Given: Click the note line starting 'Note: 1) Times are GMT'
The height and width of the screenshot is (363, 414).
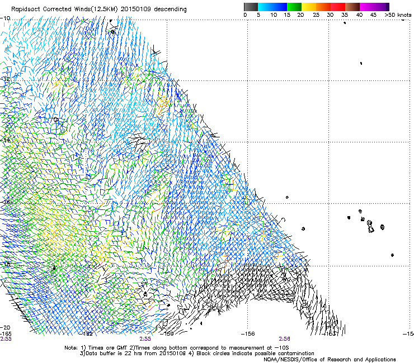Looking at the screenshot, I should (x=177, y=348).
